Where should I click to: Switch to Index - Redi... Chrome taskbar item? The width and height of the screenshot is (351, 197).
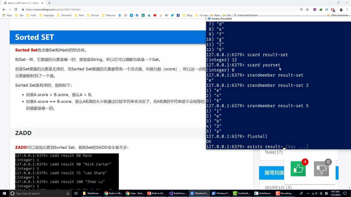coord(135,193)
